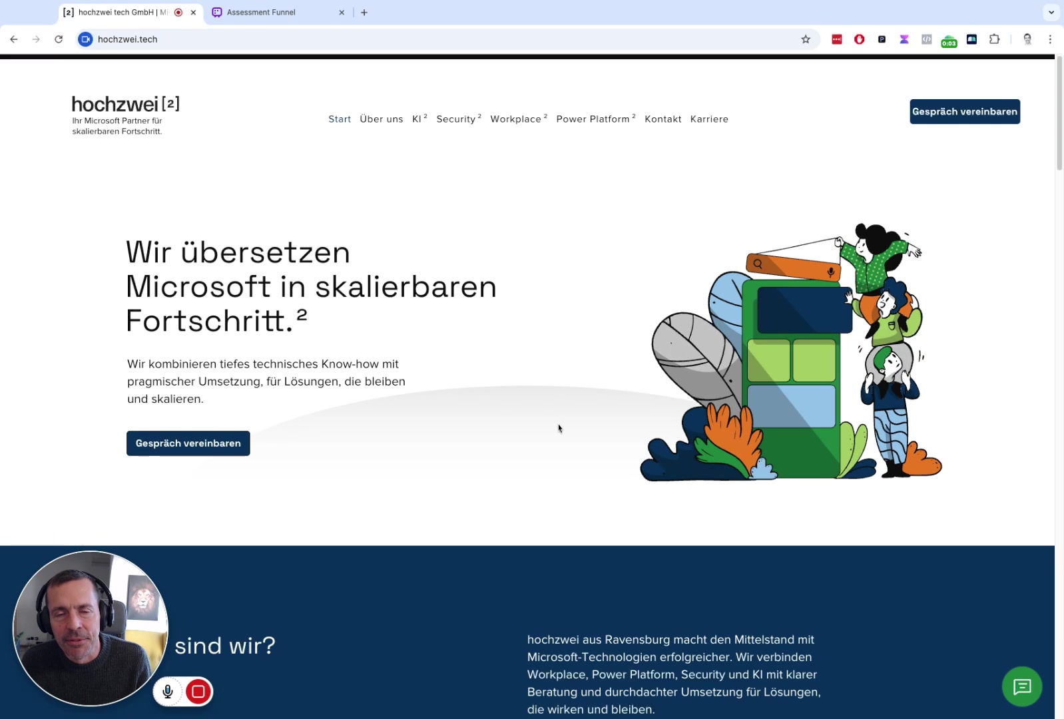The height and width of the screenshot is (719, 1064).
Task: Click the 'sind wir?' heading
Action: 225,646
